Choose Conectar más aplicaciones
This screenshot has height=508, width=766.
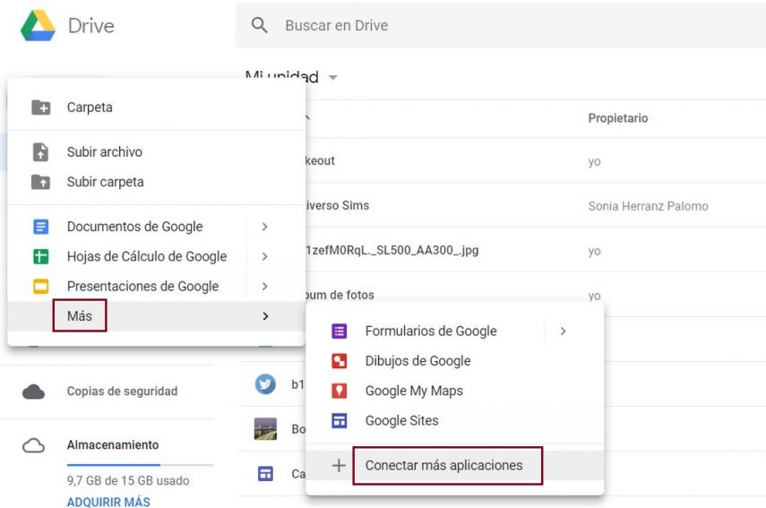tap(444, 466)
